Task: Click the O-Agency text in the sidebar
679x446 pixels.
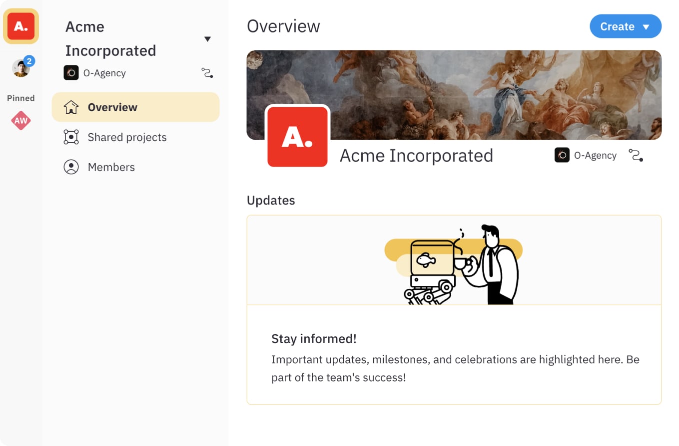Action: point(104,73)
